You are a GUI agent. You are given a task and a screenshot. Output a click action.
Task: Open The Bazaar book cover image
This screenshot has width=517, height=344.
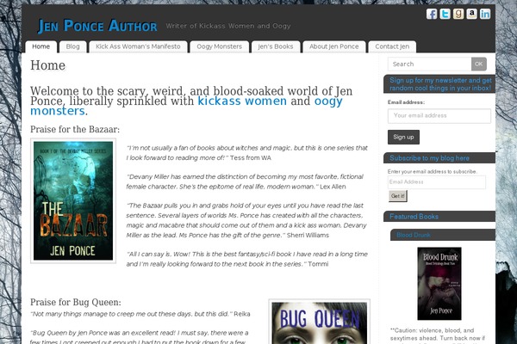coord(73,200)
